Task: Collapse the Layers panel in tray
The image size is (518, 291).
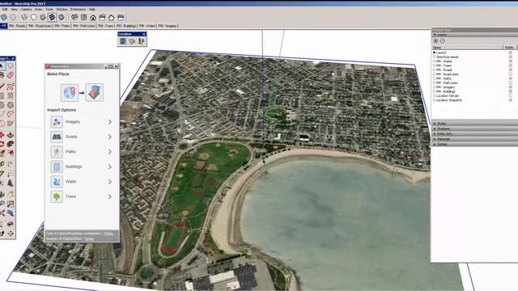Action: (475, 35)
